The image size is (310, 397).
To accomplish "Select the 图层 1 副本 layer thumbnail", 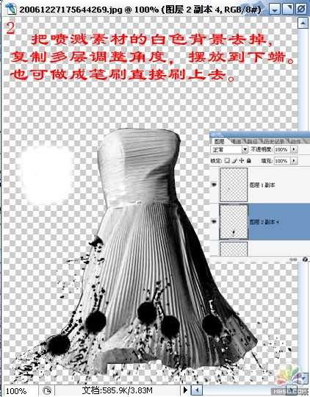I will point(234,185).
